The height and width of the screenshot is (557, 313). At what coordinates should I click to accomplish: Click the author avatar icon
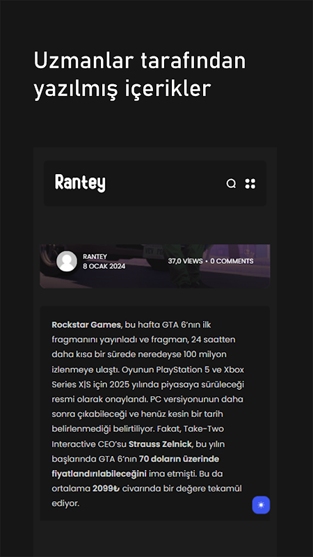67,261
